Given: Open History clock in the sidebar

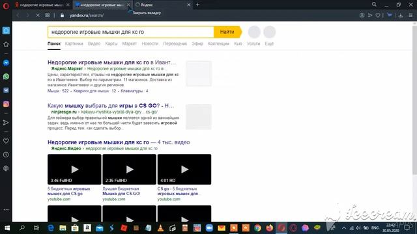Looking at the screenshot, I should 6,155.
